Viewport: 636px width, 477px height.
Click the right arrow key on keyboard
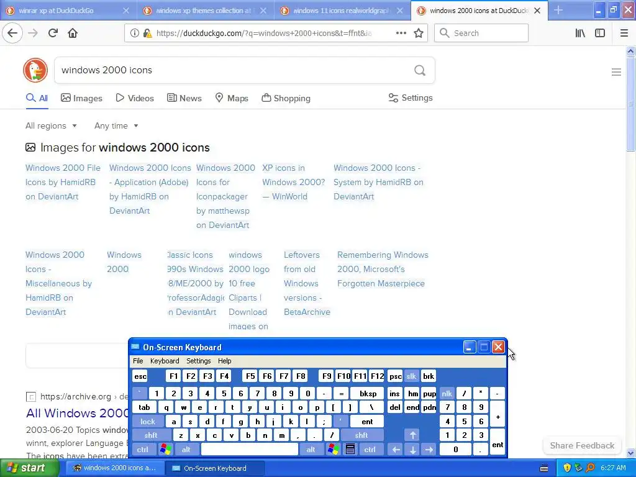[429, 450]
